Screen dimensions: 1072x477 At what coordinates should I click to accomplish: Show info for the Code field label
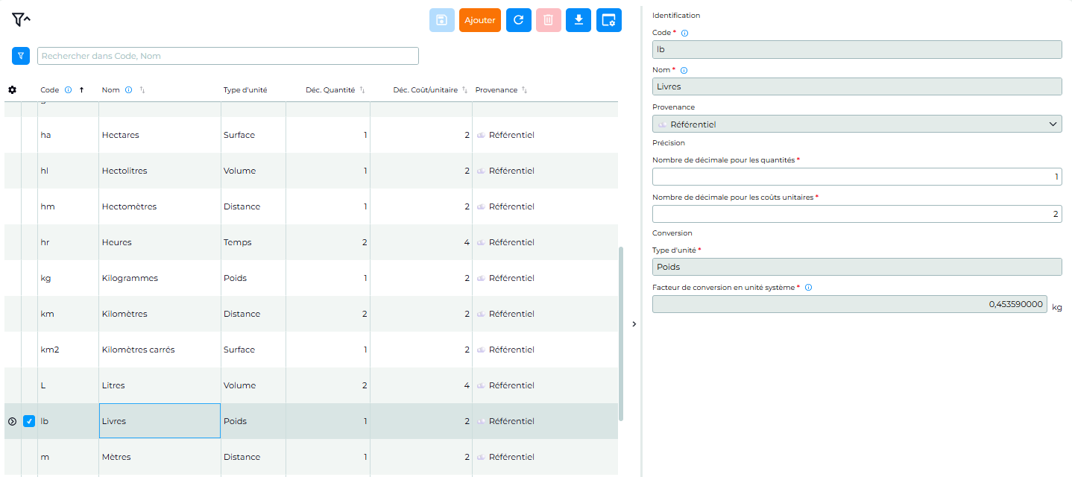click(x=685, y=33)
